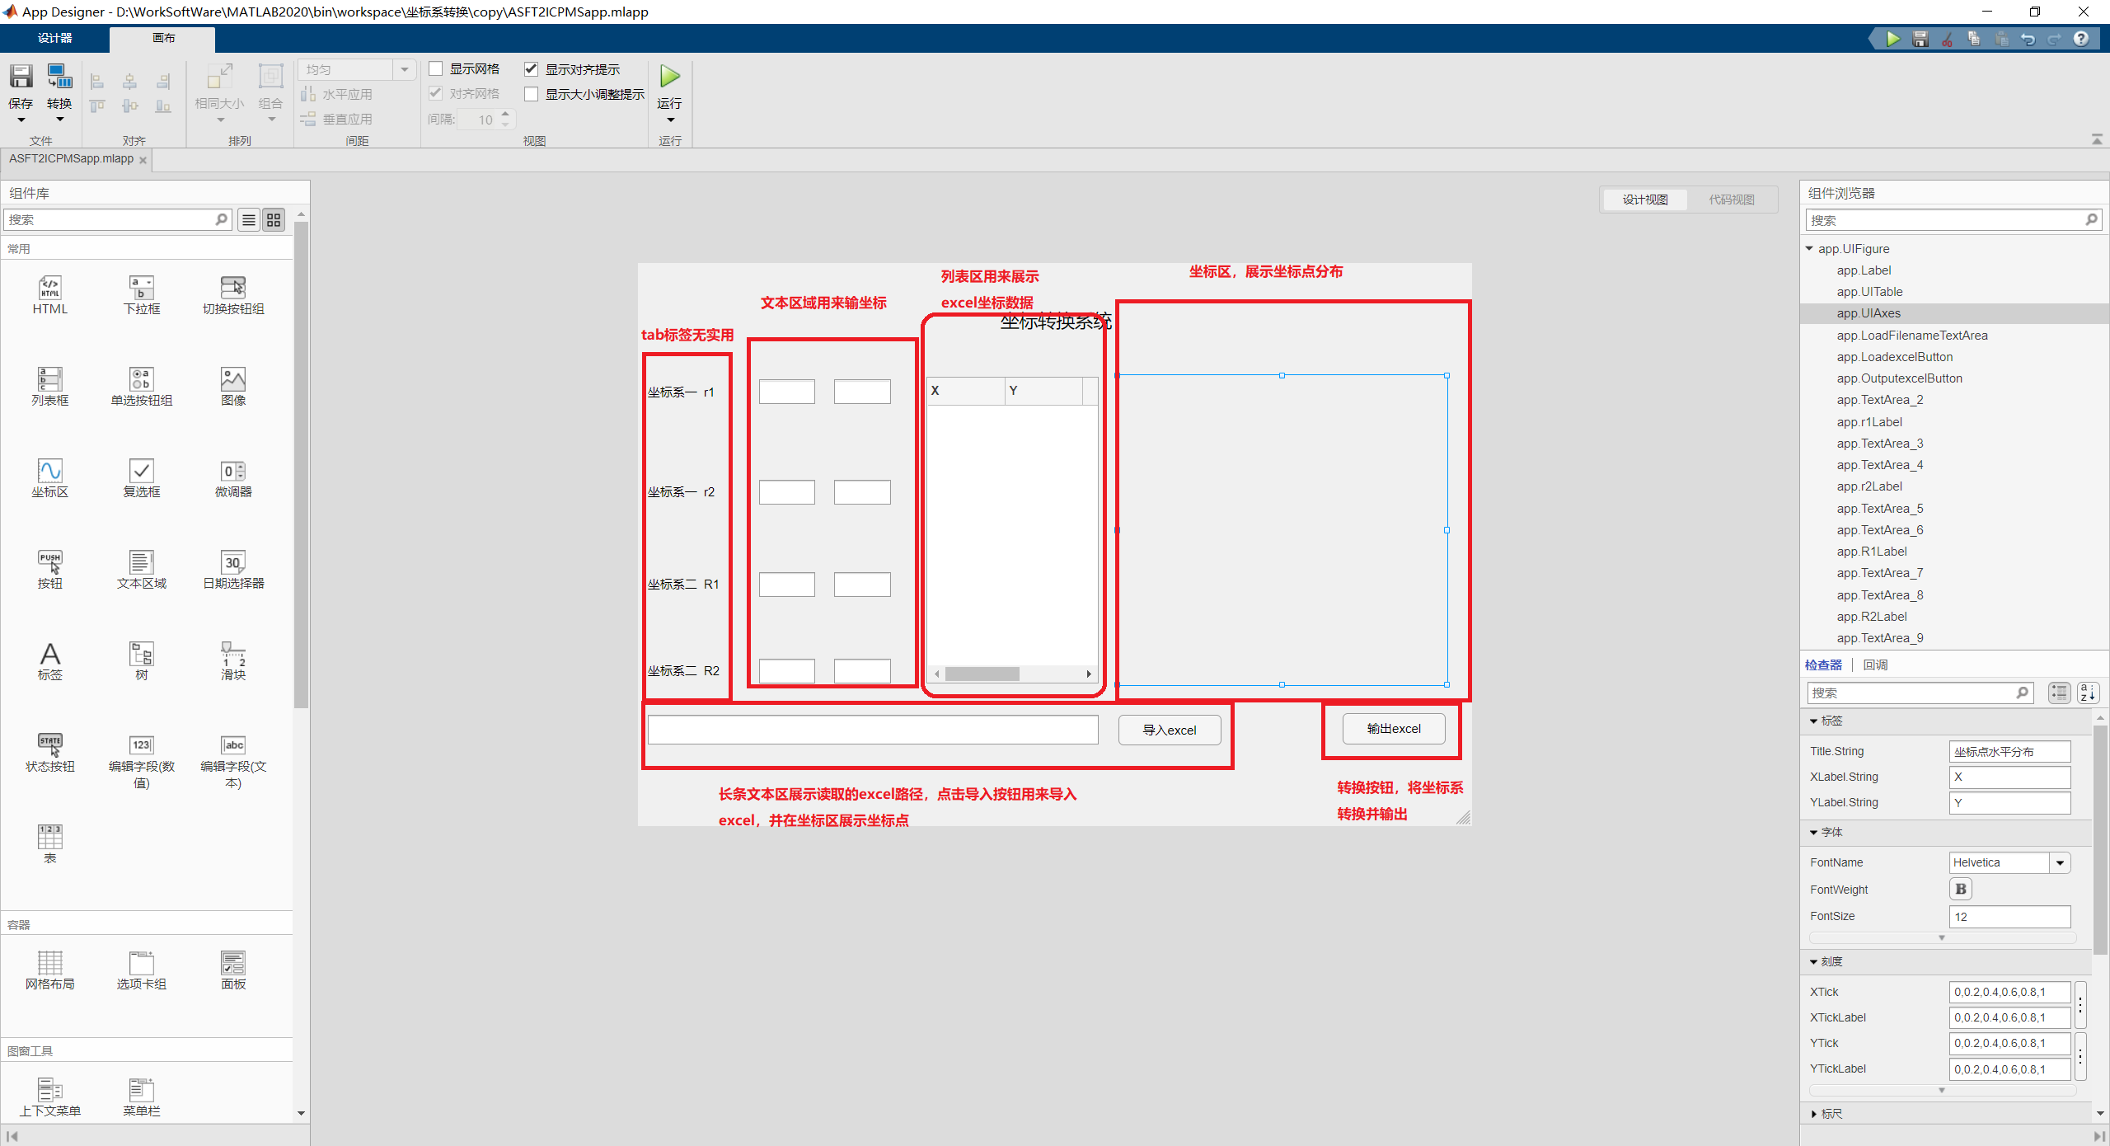The height and width of the screenshot is (1146, 2110).
Task: Switch to the 设计器 ribbon tab
Action: pos(54,38)
